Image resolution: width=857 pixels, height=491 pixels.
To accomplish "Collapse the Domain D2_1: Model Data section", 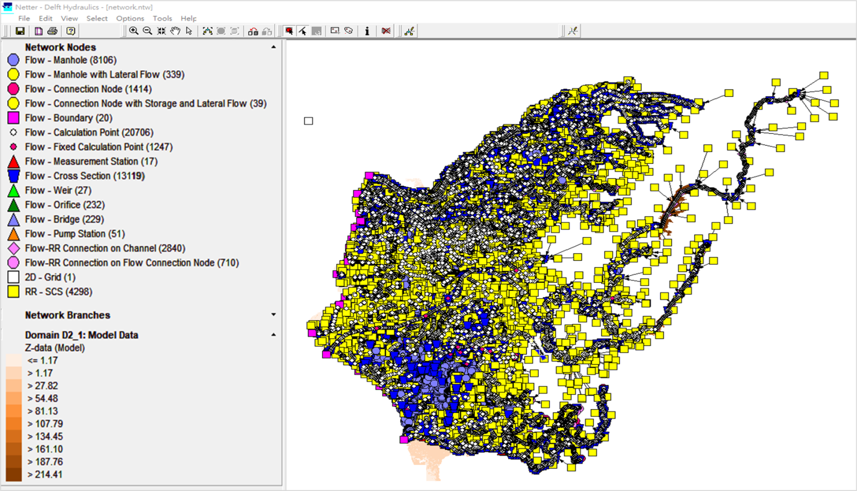I will pos(274,335).
